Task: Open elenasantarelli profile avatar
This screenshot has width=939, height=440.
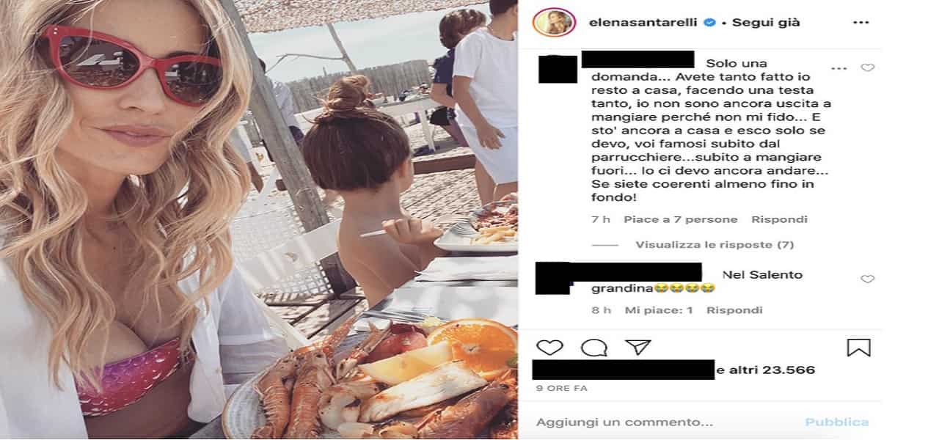Action: point(557,23)
